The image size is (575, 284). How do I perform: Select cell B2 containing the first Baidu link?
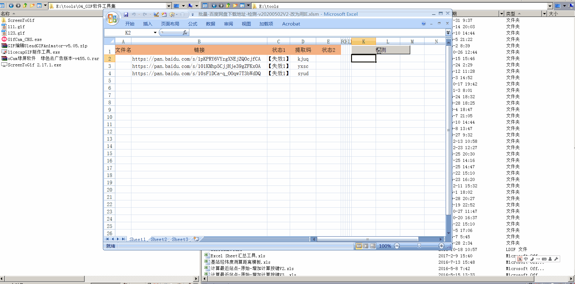tap(199, 59)
